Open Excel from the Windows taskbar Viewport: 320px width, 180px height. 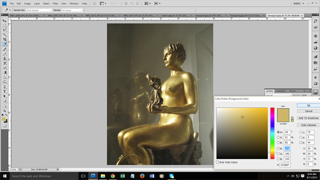(122, 176)
